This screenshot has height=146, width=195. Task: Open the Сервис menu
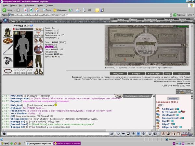click(x=40, y=6)
